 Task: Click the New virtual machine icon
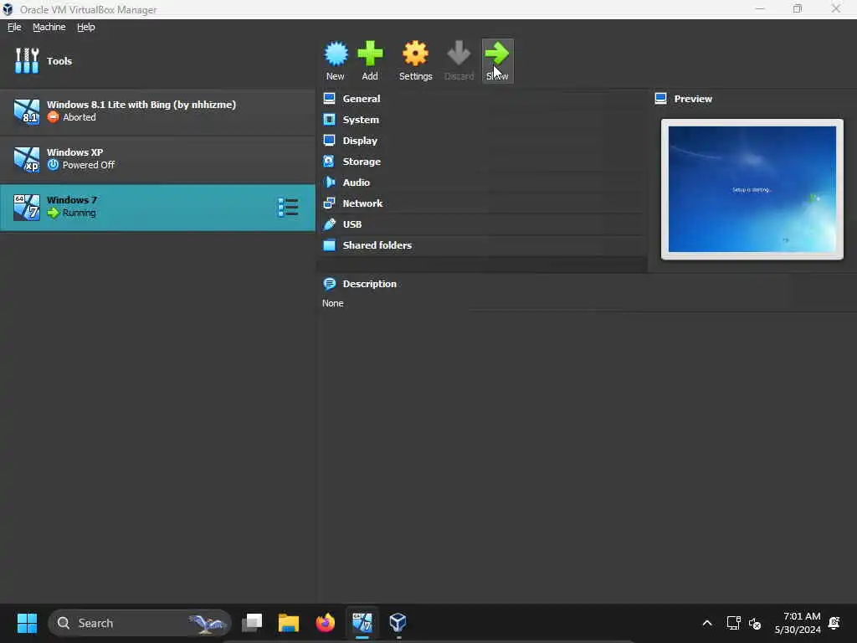coord(336,54)
